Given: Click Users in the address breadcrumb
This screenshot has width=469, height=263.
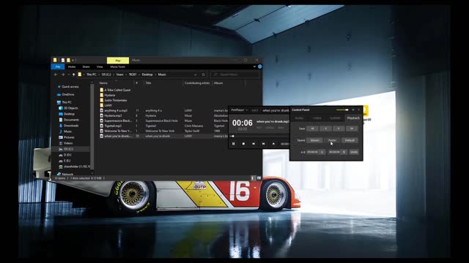Looking at the screenshot, I should (120, 75).
